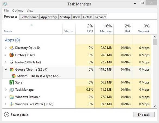Open the Startup tab

click(x=65, y=17)
